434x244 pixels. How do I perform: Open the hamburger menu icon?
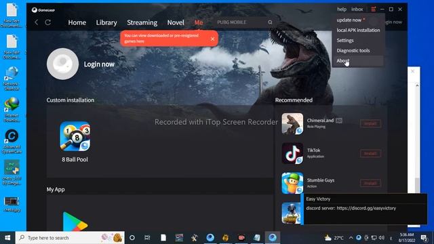point(373,9)
